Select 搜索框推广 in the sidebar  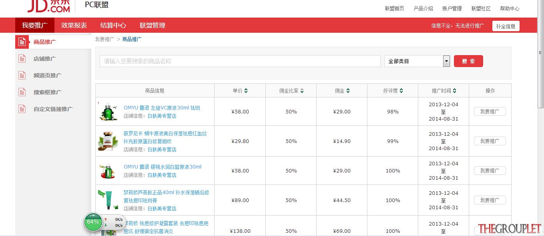pos(48,92)
